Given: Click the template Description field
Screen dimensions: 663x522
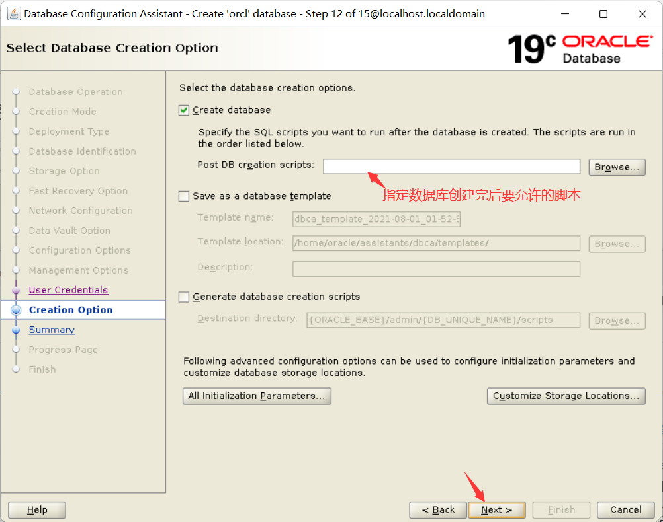Looking at the screenshot, I should tap(436, 269).
